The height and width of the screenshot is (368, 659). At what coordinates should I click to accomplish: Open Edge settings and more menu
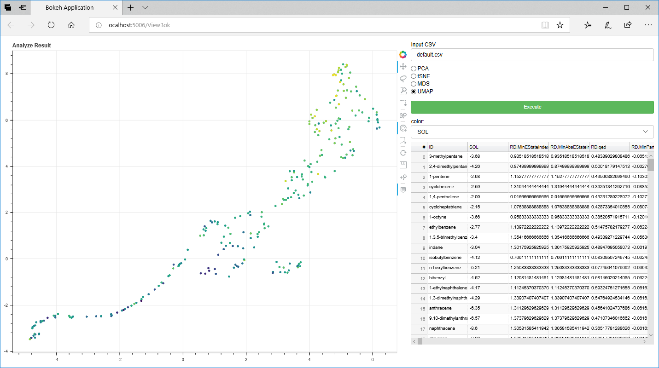(648, 25)
